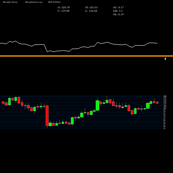The width and height of the screenshot is (173, 173).
Task: Click the 'BSE 539844' symbol text
Action: pos(54,2)
